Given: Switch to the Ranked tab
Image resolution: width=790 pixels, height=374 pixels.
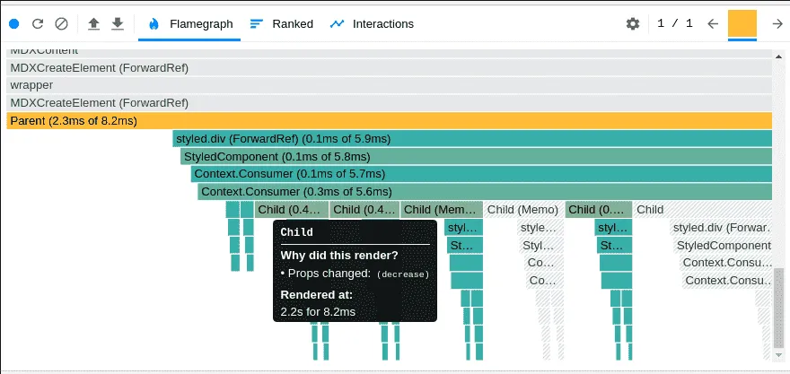Looking at the screenshot, I should (282, 23).
